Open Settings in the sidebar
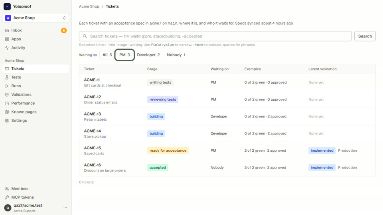Image resolution: width=383 pixels, height=215 pixels. (36, 121)
